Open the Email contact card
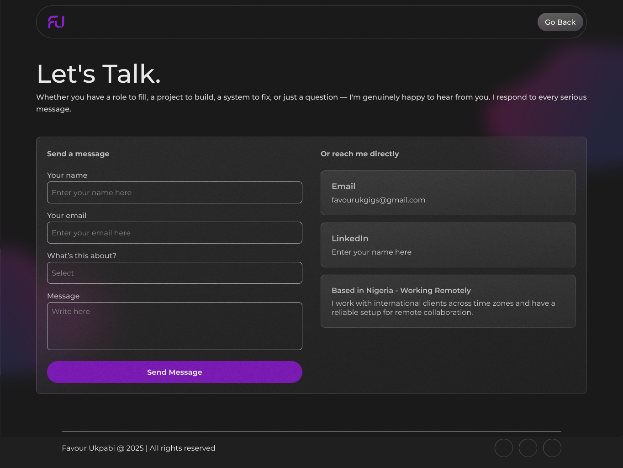This screenshot has height=468, width=623. (448, 193)
